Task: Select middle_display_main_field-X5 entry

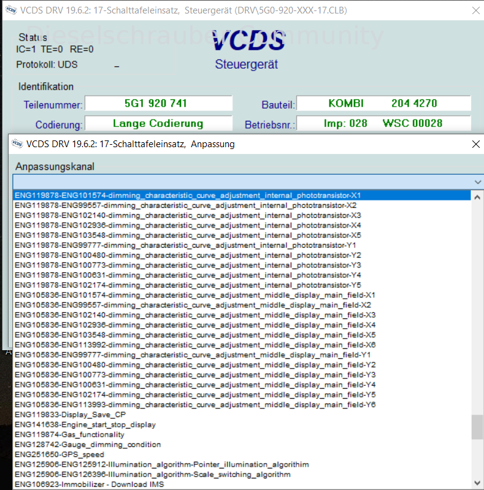Action: click(x=242, y=335)
